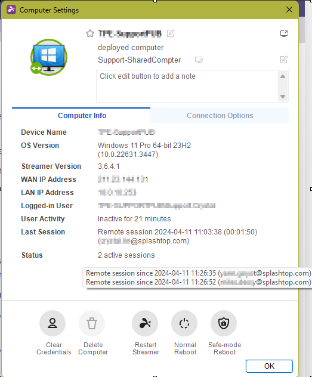
Task: Click the group edit icon beside Support-SharedCompter
Action: [199, 60]
